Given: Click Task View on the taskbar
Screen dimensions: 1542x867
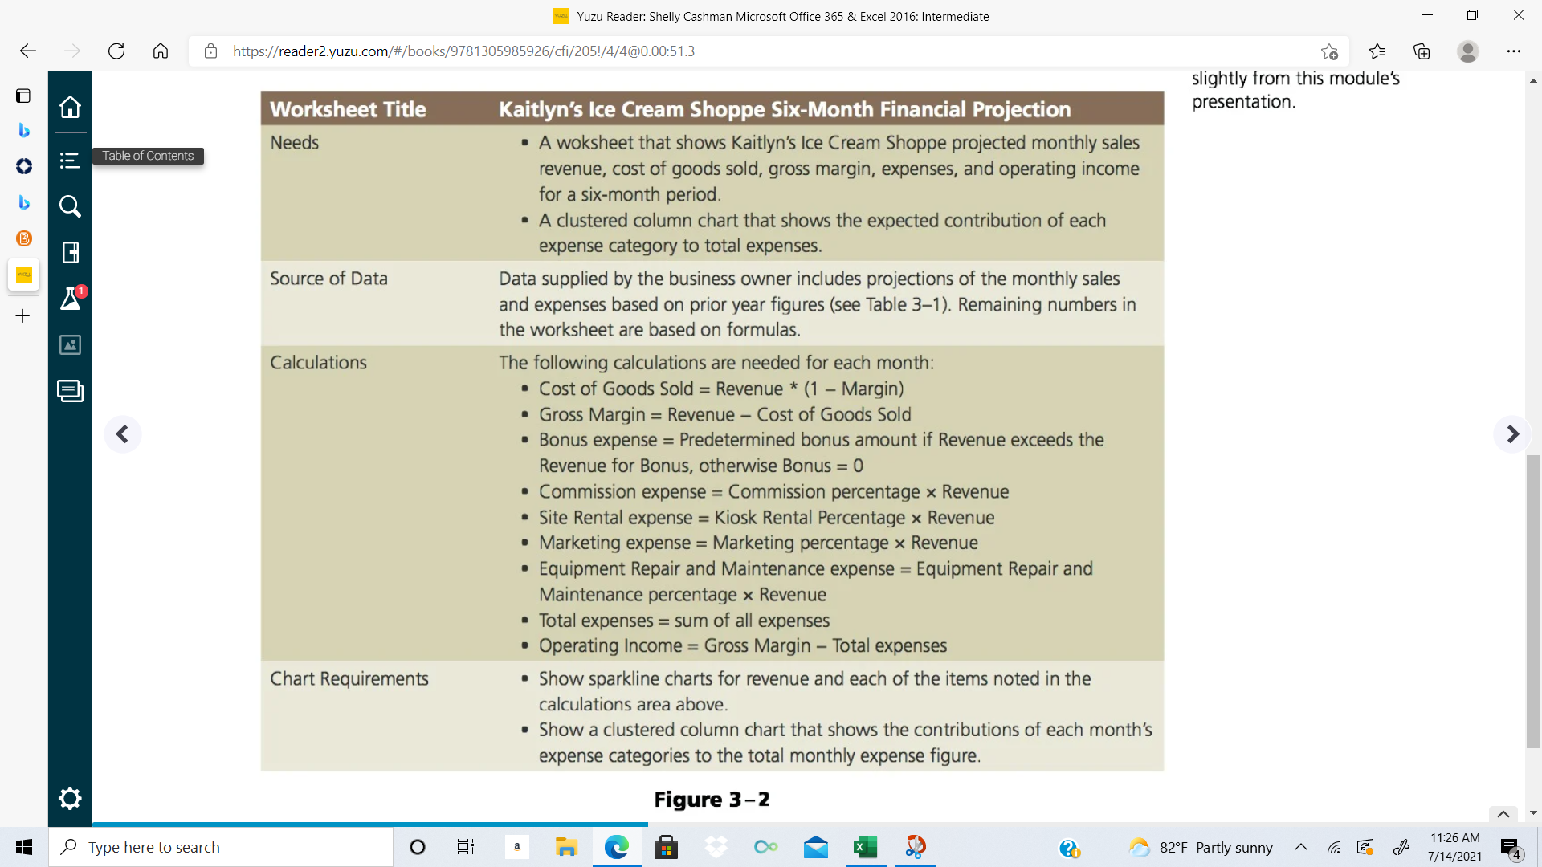Looking at the screenshot, I should [466, 847].
